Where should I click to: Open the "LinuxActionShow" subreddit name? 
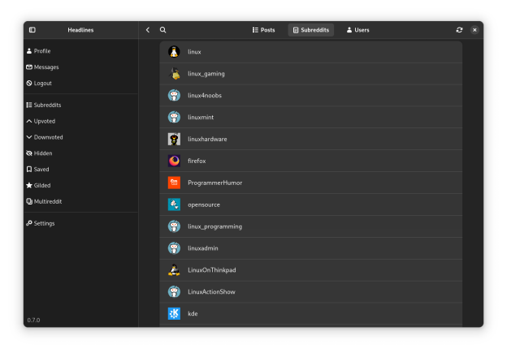coord(211,292)
